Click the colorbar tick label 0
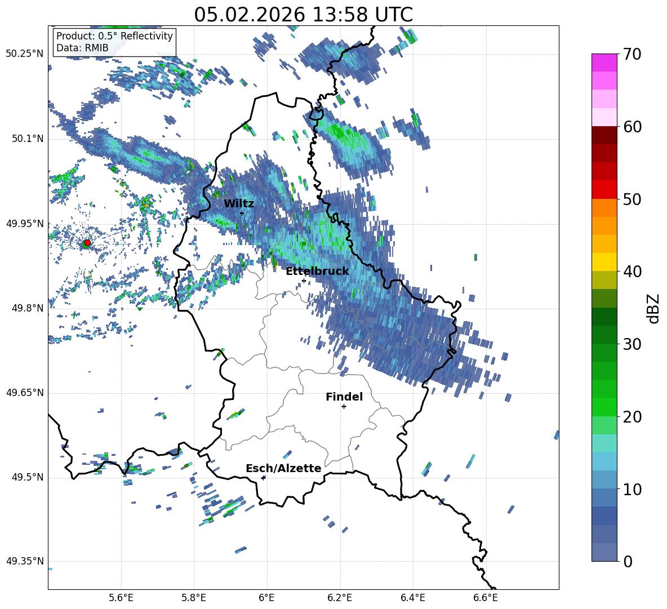 [628, 562]
